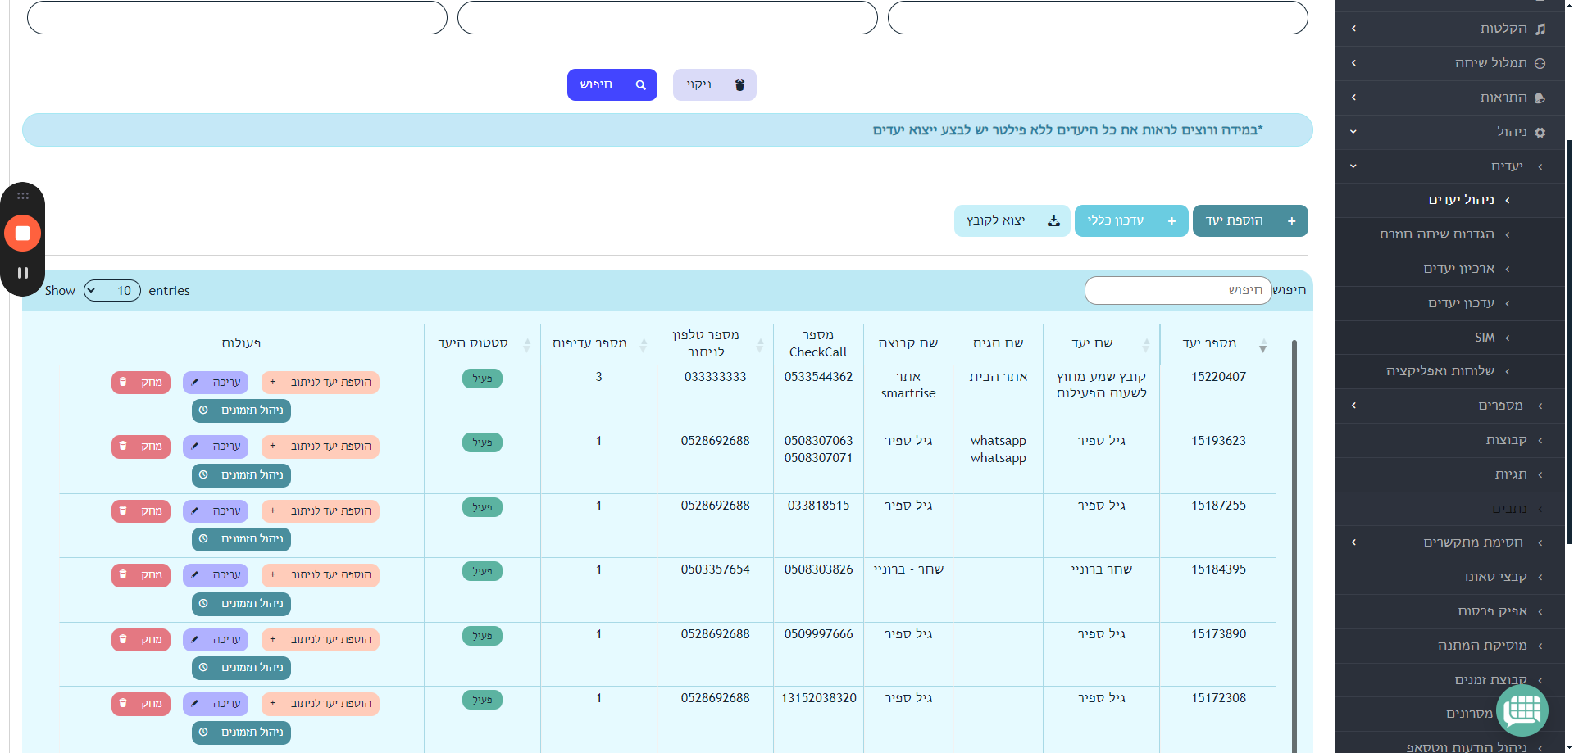The width and height of the screenshot is (1574, 753).
Task: Focus the table חיפוש search input field
Action: (x=1178, y=290)
